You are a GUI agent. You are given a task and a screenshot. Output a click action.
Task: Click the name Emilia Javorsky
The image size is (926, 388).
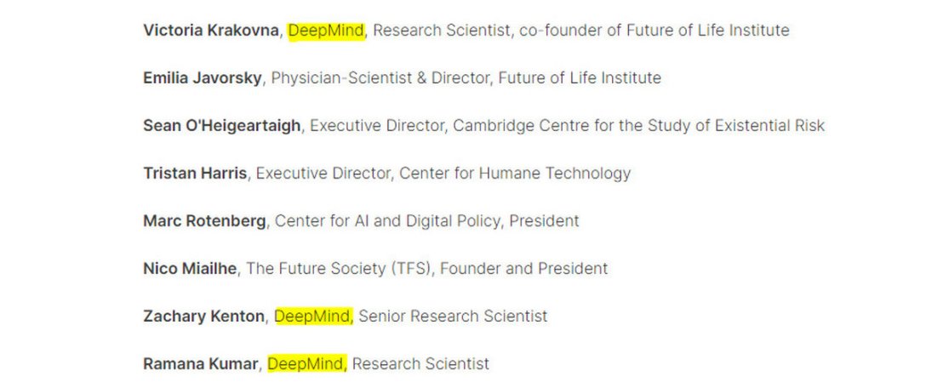[x=203, y=78]
